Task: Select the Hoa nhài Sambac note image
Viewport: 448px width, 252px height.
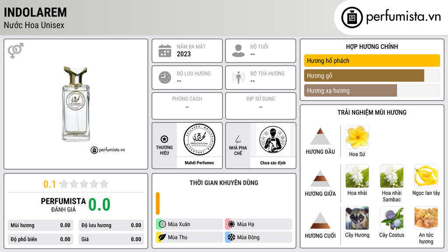Action: point(392,176)
